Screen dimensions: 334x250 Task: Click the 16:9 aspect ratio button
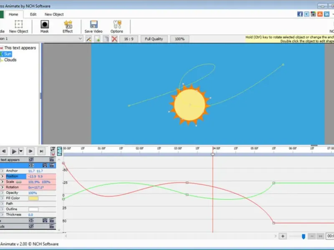tap(128, 39)
